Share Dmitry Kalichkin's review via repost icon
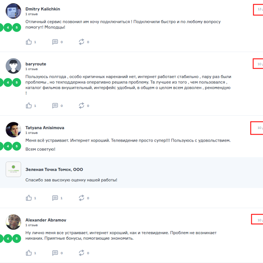This screenshot has width=263, height=263. [x=82, y=42]
